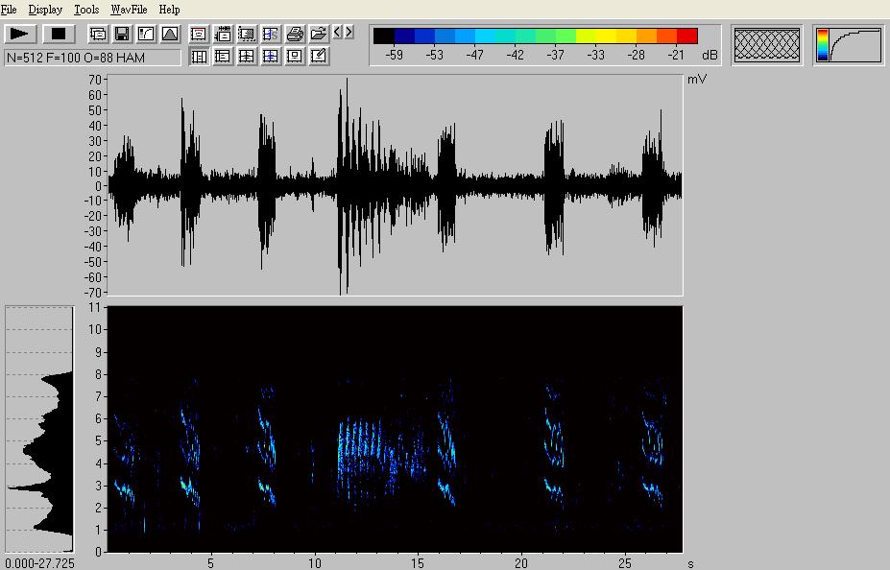Click the left arrow scroll button
890x570 pixels.
[x=338, y=33]
